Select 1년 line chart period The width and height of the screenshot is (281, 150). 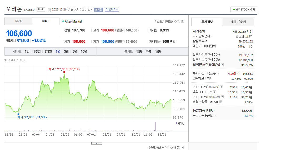pos(58,51)
